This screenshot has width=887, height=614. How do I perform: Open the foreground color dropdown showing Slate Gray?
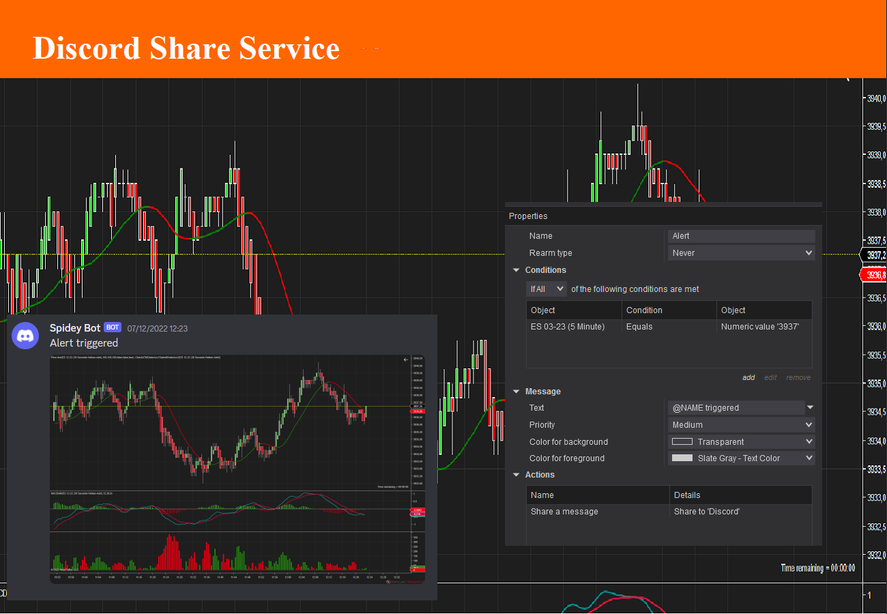coord(742,458)
